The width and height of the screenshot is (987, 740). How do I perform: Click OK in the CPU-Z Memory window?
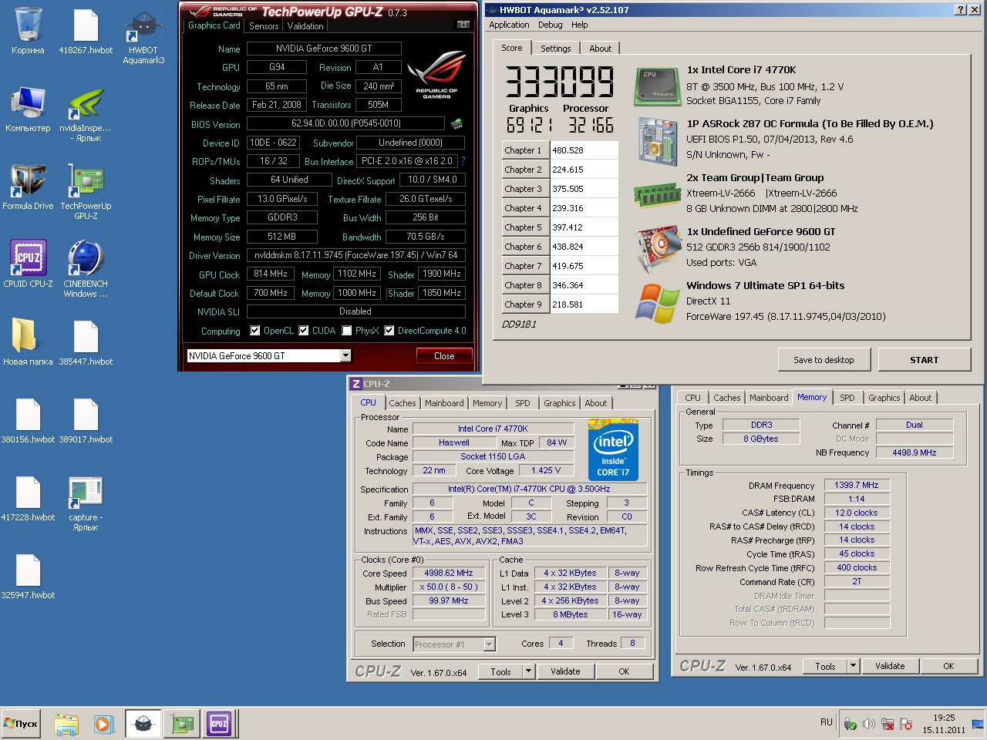pyautogui.click(x=948, y=666)
